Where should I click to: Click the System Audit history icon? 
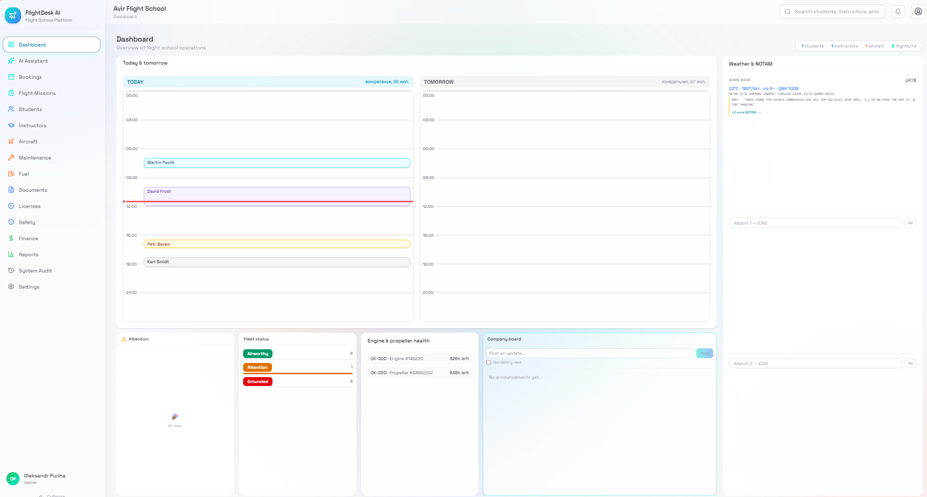coord(11,271)
